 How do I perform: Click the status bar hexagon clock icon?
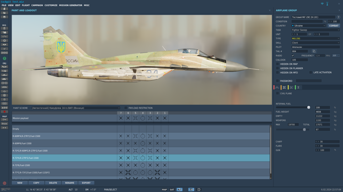pos(199,190)
